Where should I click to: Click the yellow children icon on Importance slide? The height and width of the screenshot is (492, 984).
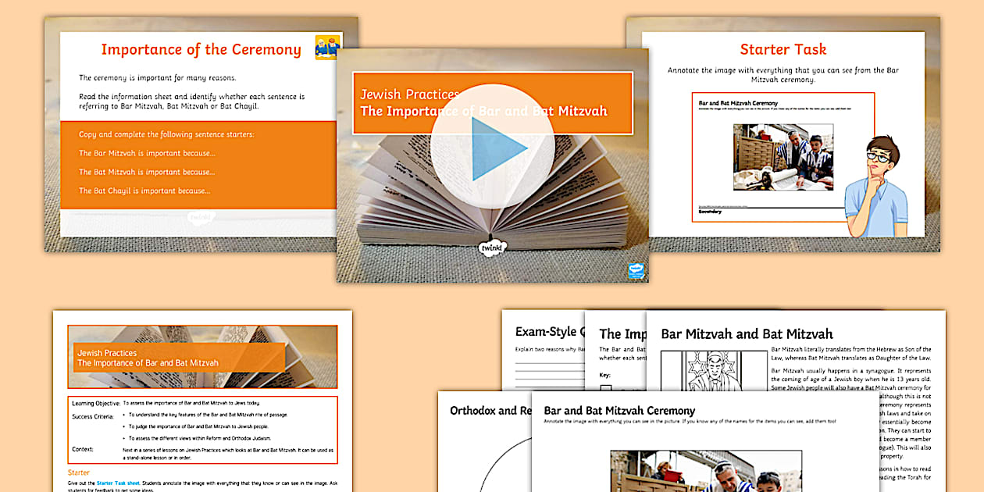[328, 48]
